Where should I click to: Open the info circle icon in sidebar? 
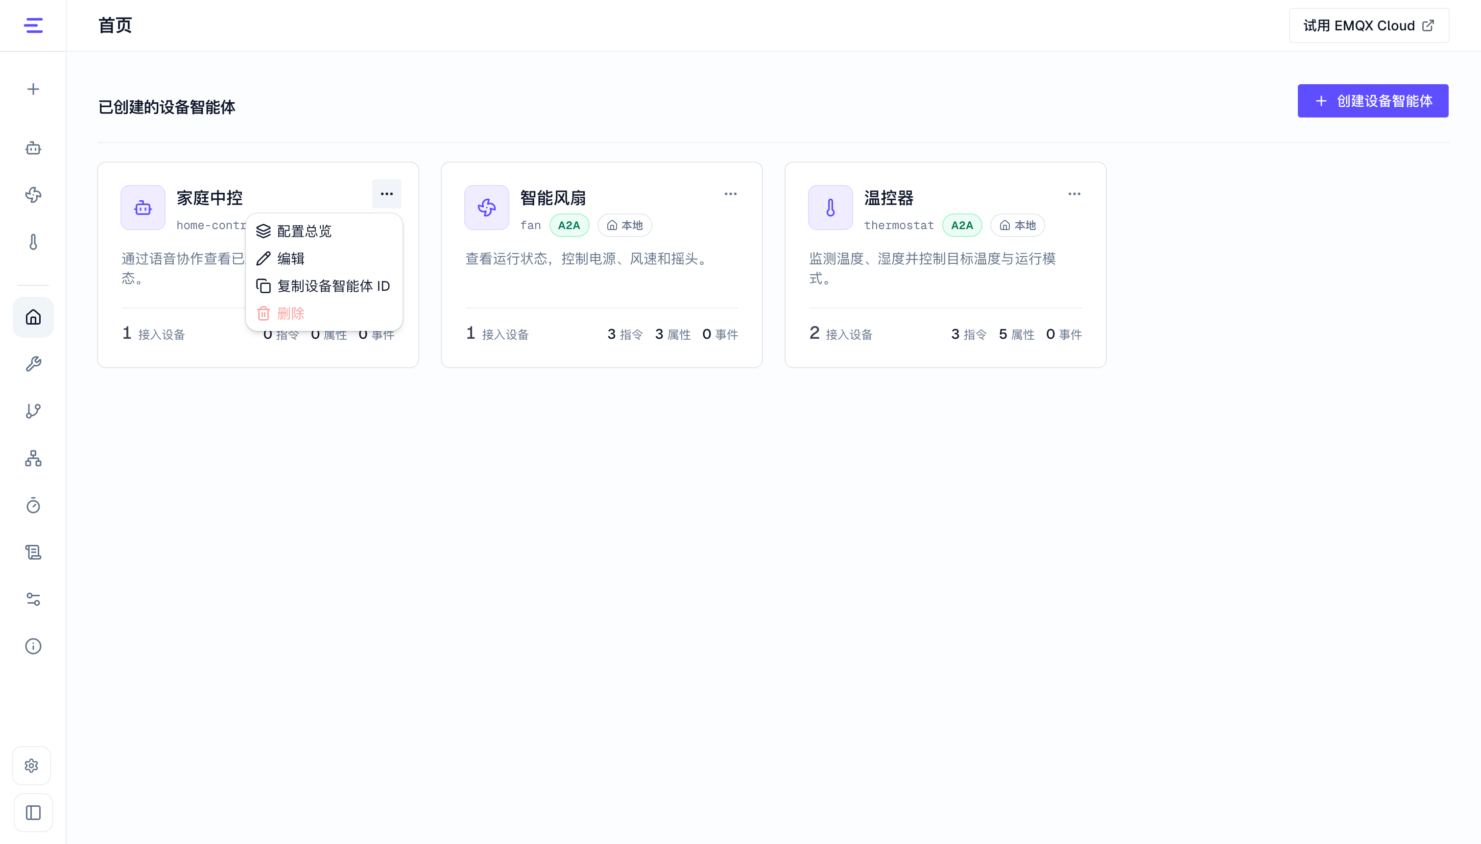click(x=33, y=646)
